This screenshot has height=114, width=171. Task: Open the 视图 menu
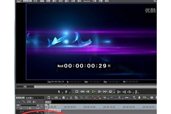click(48, 1)
